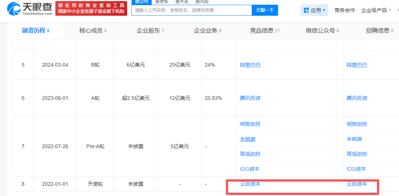Image resolution: width=399 pixels, height=196 pixels.
Task: Click the 天眼一下 search button
Action: click(265, 10)
